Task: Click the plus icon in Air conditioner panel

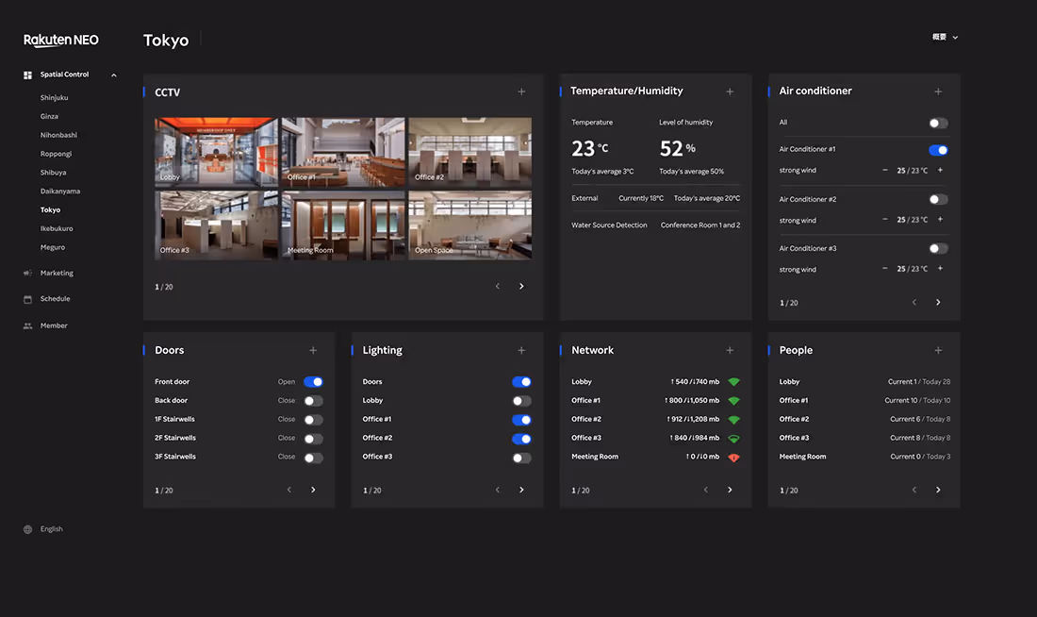Action: (x=937, y=91)
